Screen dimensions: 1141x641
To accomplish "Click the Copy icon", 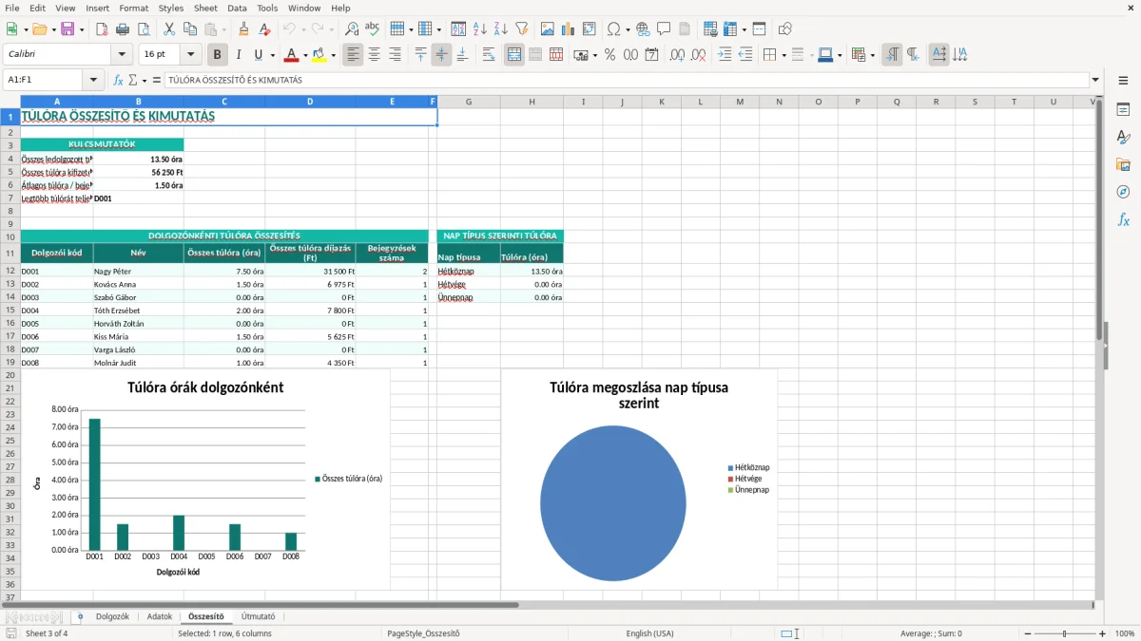I will pos(190,29).
